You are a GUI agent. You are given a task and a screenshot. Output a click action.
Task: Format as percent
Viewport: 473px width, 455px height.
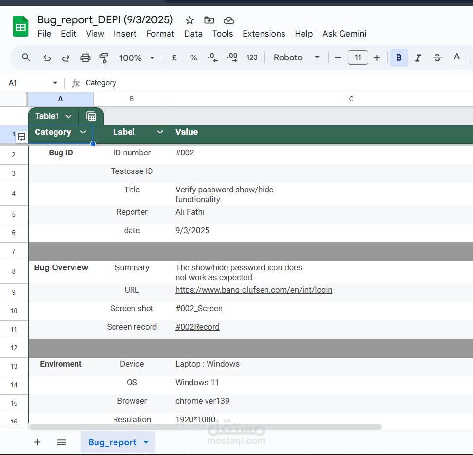(x=193, y=57)
